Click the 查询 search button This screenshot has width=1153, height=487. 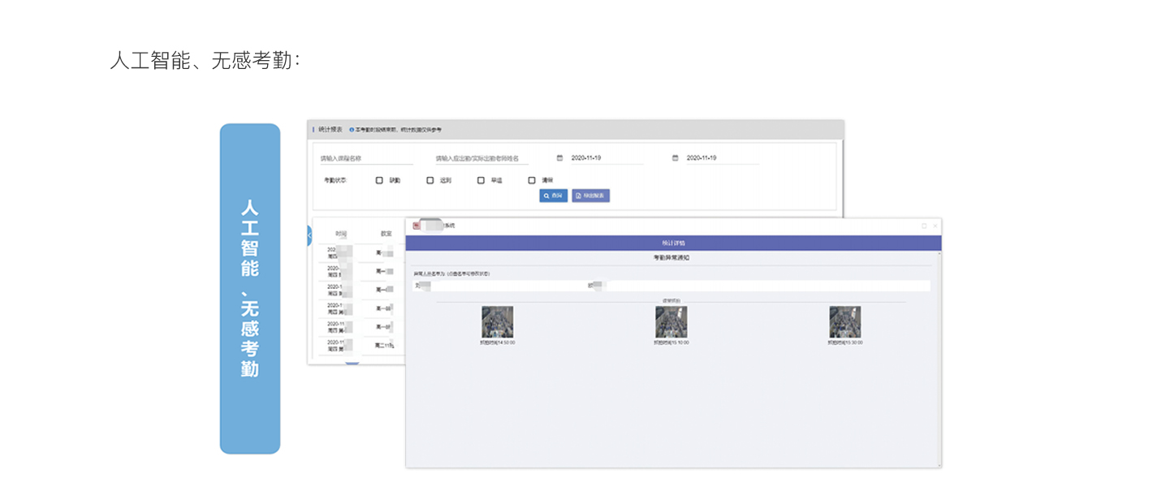tap(553, 196)
